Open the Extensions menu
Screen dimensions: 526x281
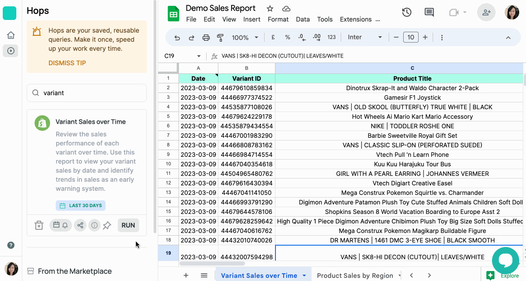click(356, 19)
